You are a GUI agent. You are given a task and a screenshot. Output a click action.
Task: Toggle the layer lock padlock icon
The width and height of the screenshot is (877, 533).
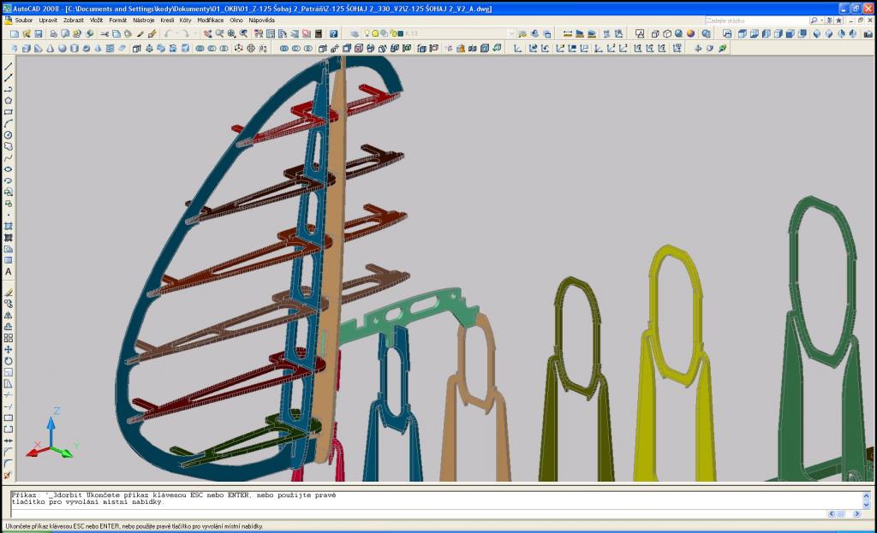pos(393,33)
